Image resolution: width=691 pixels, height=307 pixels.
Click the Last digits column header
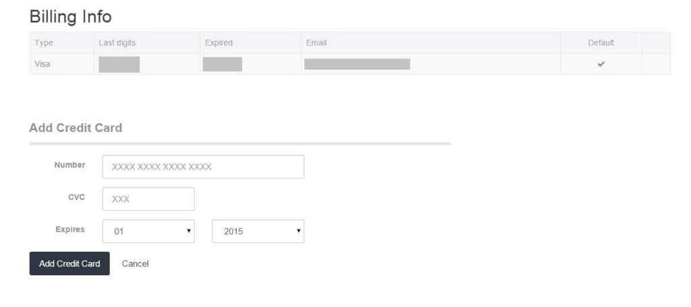[117, 42]
